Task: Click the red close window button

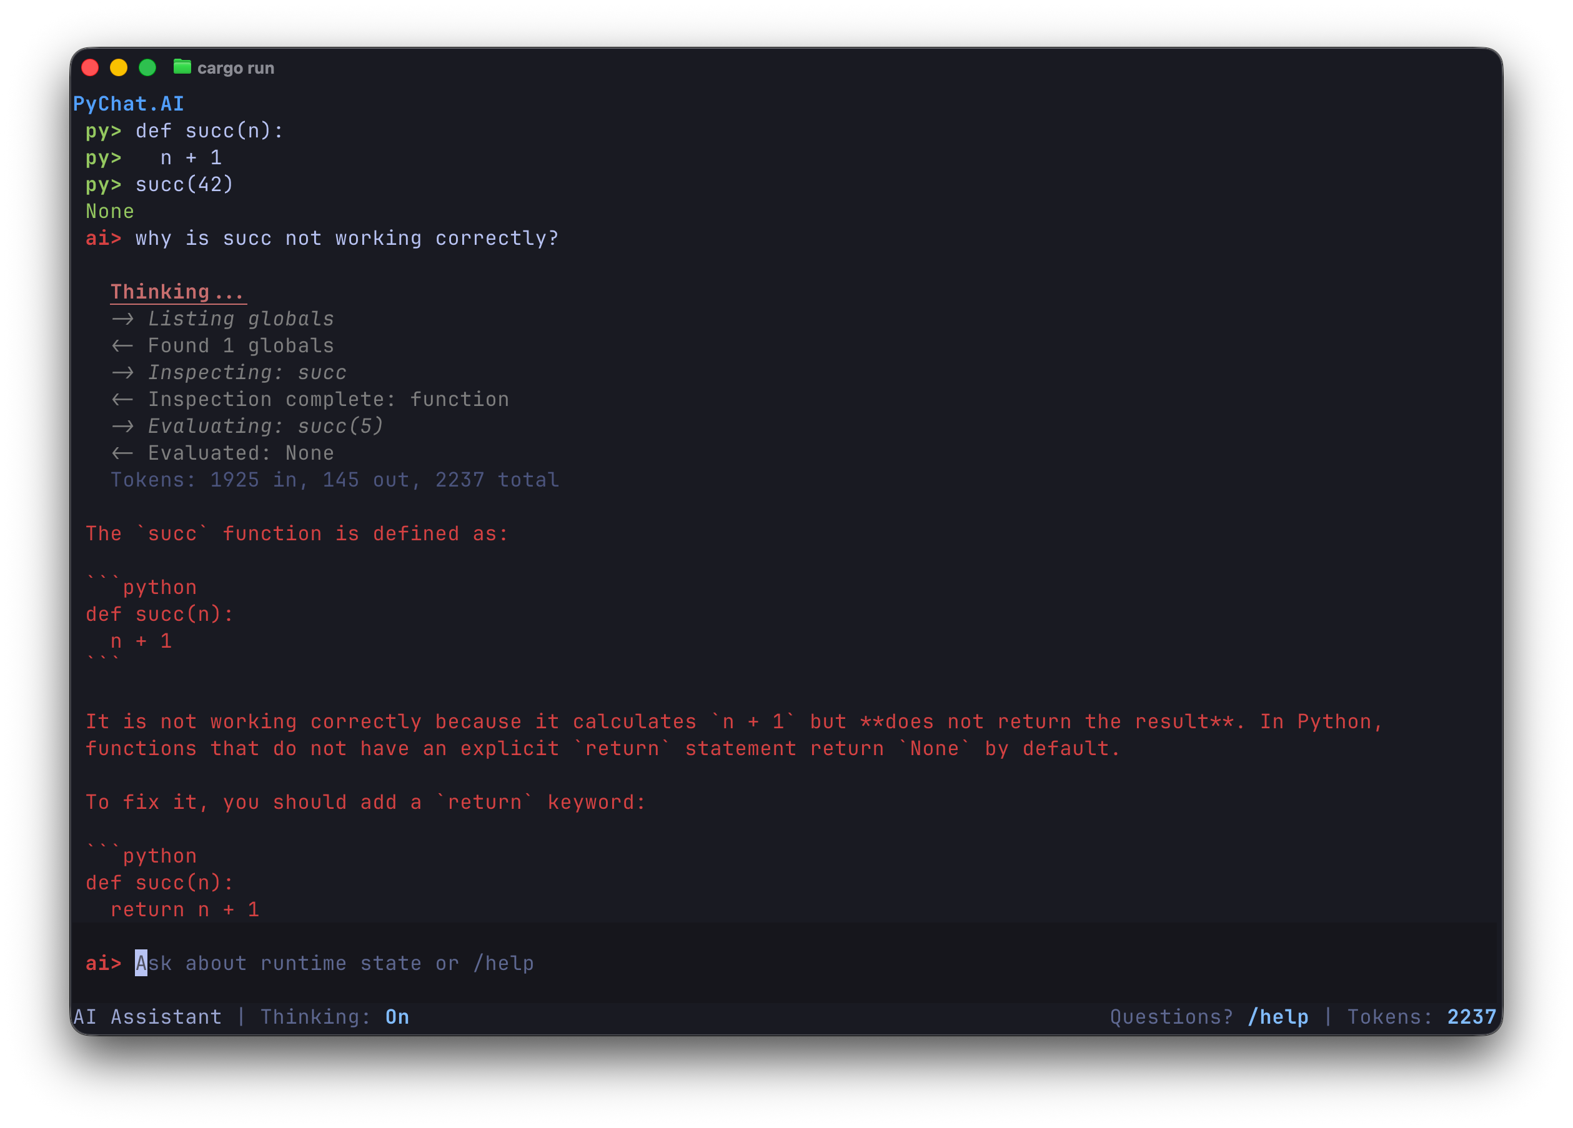Action: [x=90, y=67]
